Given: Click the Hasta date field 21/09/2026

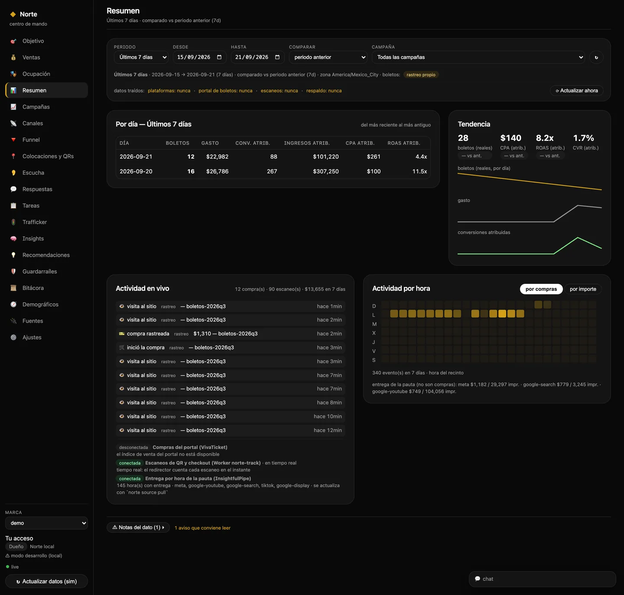Looking at the screenshot, I should 257,57.
